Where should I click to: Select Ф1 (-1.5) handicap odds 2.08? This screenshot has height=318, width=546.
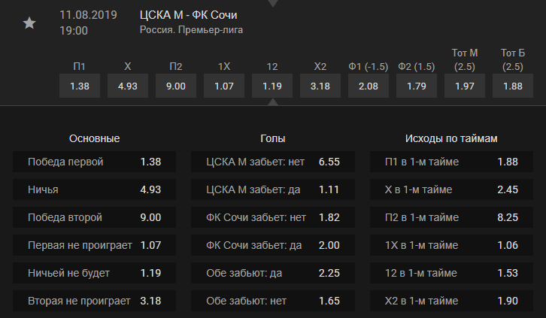(x=369, y=86)
